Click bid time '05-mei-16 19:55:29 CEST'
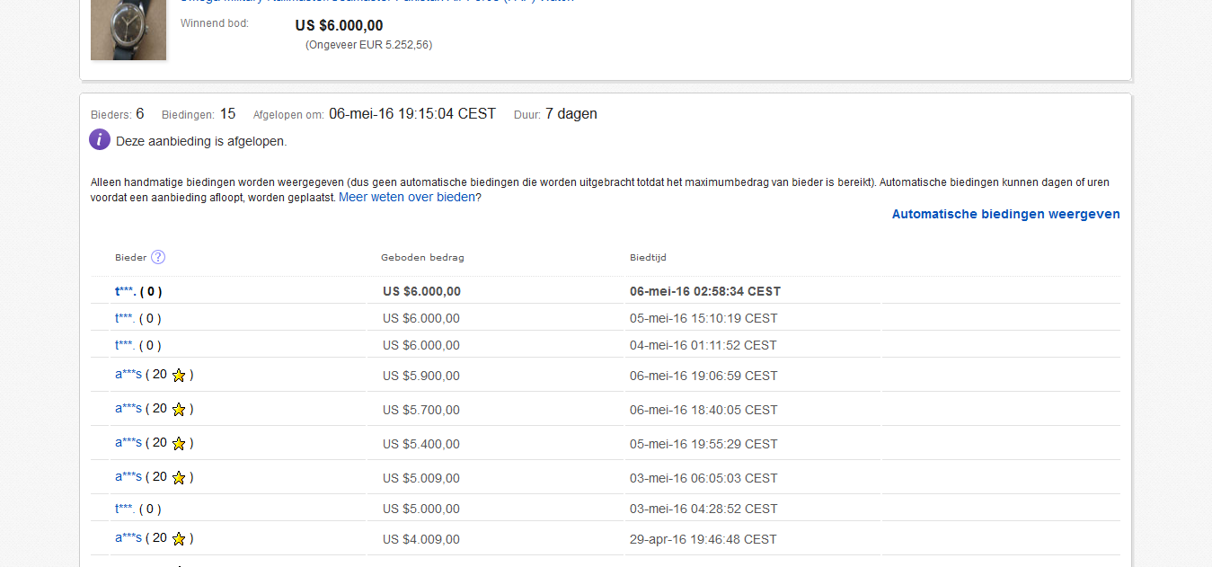 (703, 444)
